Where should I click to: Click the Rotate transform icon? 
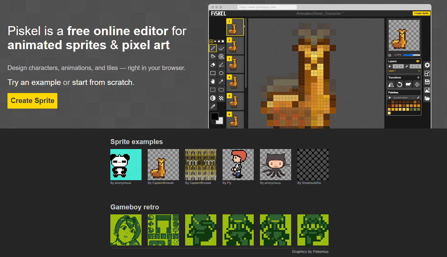(400, 84)
